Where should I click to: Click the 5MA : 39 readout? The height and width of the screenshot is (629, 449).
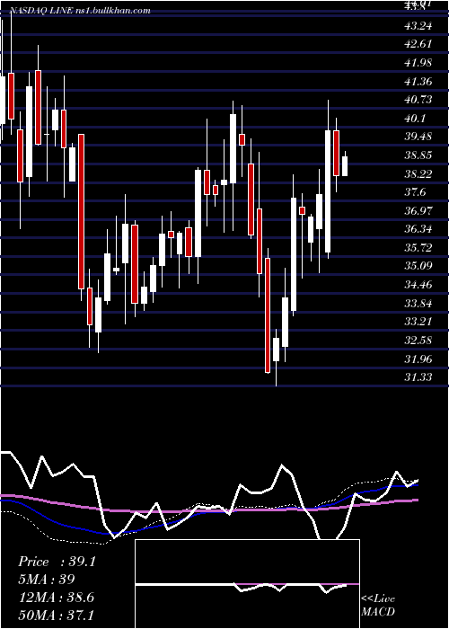[x=47, y=580]
